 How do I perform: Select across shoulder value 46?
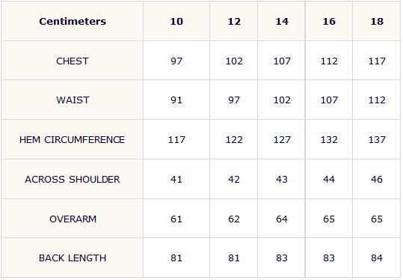pos(377,180)
